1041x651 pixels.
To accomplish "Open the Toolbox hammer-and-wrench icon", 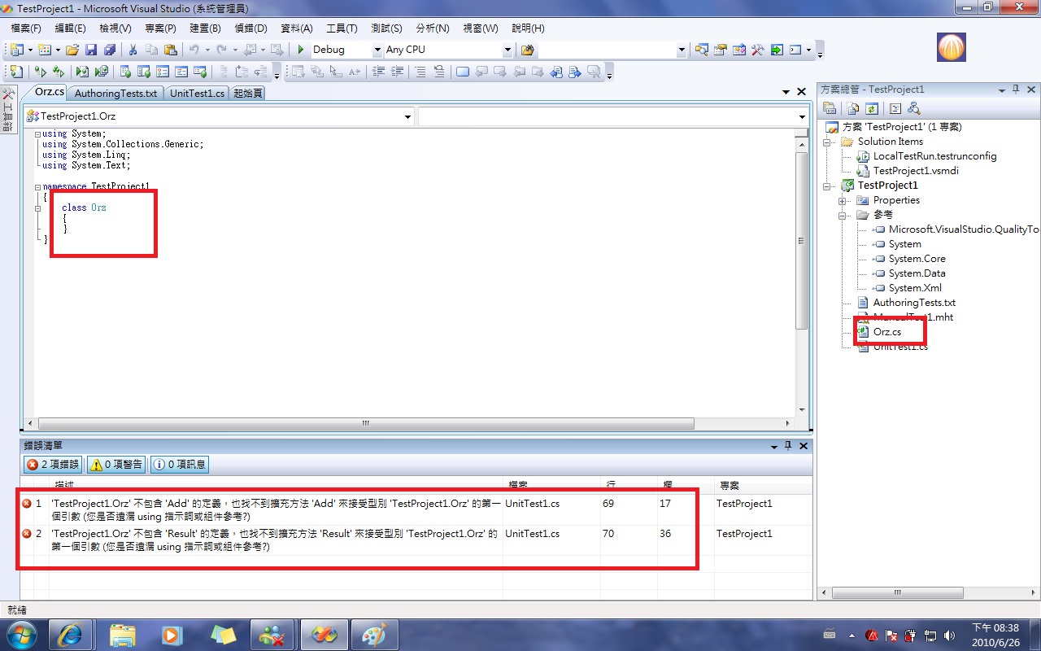I will [x=757, y=50].
